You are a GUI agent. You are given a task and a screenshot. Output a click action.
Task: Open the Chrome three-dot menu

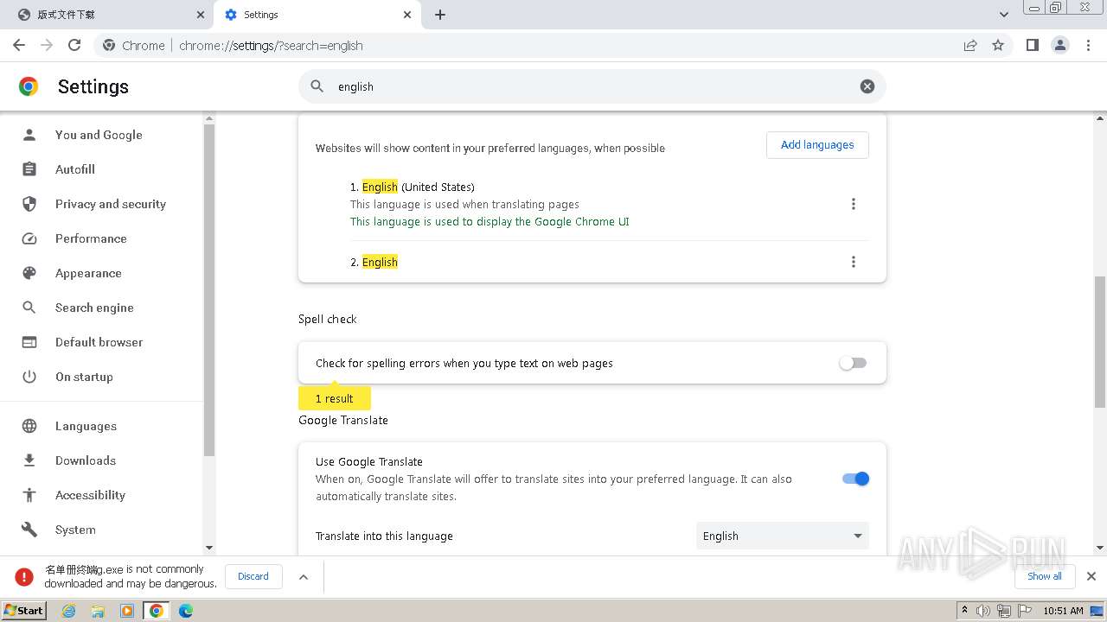coord(1088,46)
